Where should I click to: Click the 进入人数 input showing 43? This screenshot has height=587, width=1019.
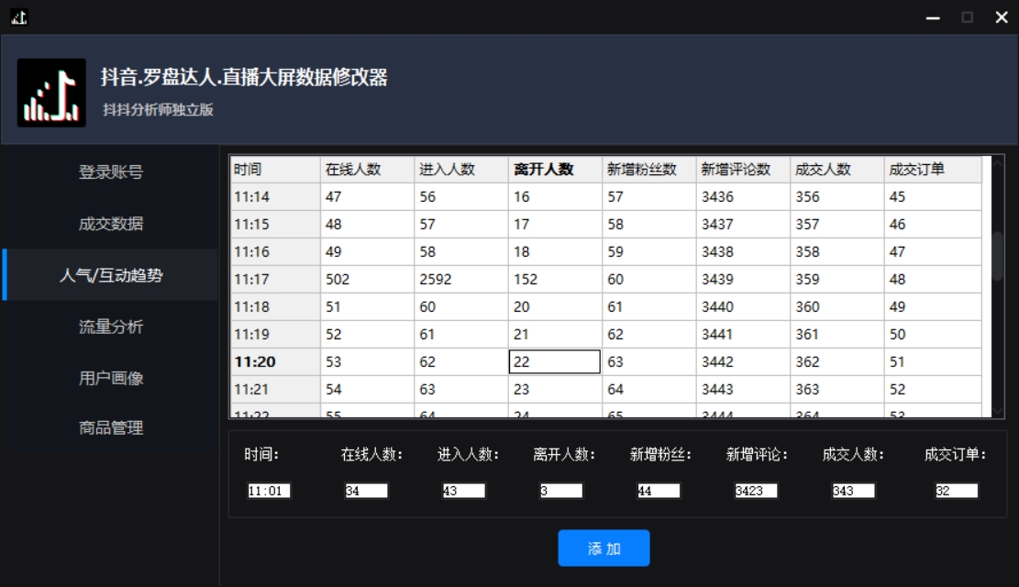click(465, 491)
